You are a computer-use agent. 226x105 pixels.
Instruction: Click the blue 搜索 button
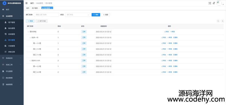click(96, 15)
